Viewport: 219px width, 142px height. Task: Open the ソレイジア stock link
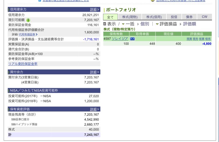pyautogui.click(x=120, y=39)
